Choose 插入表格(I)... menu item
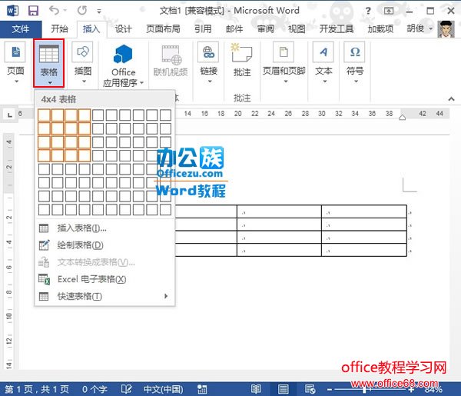This screenshot has width=461, height=396. coord(104,228)
